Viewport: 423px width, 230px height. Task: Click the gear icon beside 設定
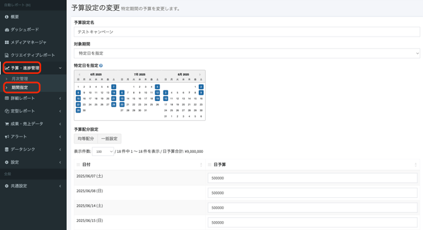7,162
